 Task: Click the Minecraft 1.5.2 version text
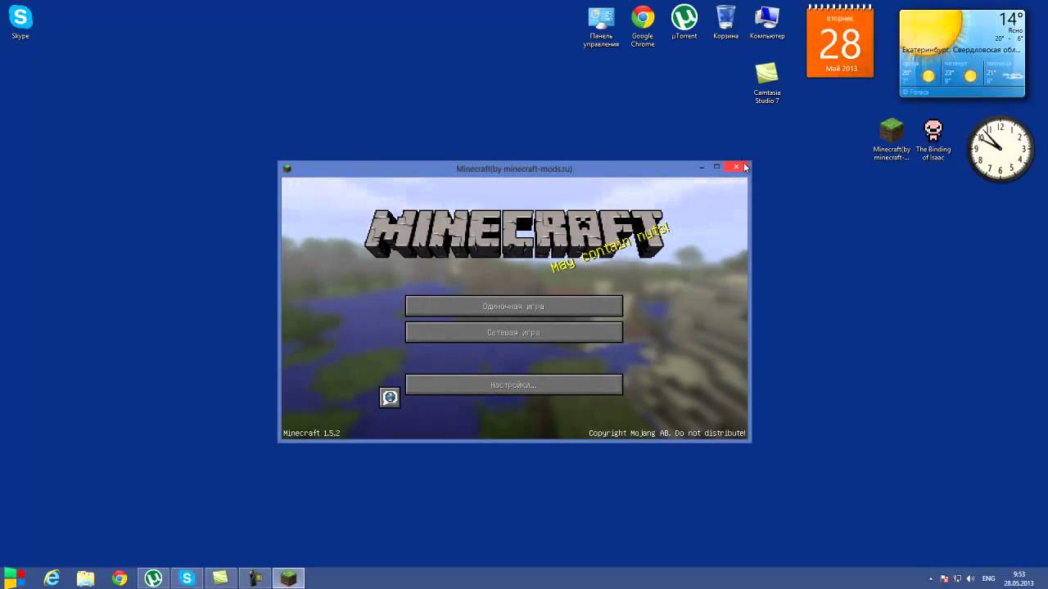311,433
